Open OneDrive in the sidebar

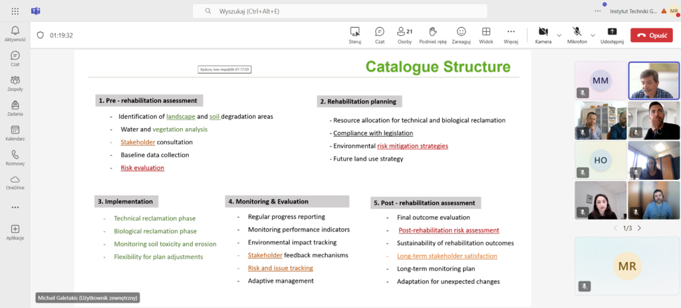(x=15, y=182)
